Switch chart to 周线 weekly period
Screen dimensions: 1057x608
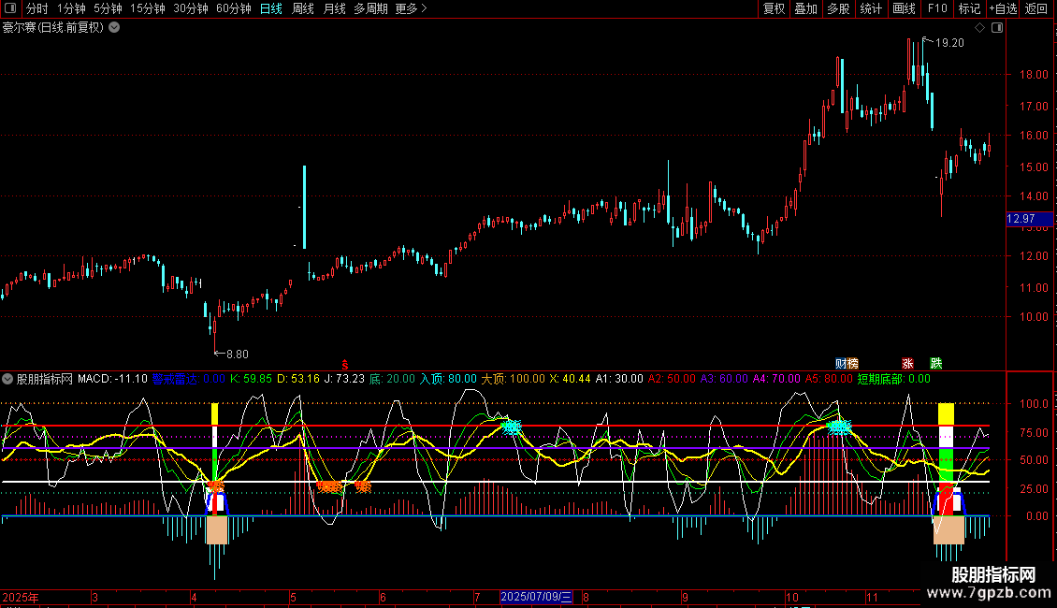coord(303,8)
